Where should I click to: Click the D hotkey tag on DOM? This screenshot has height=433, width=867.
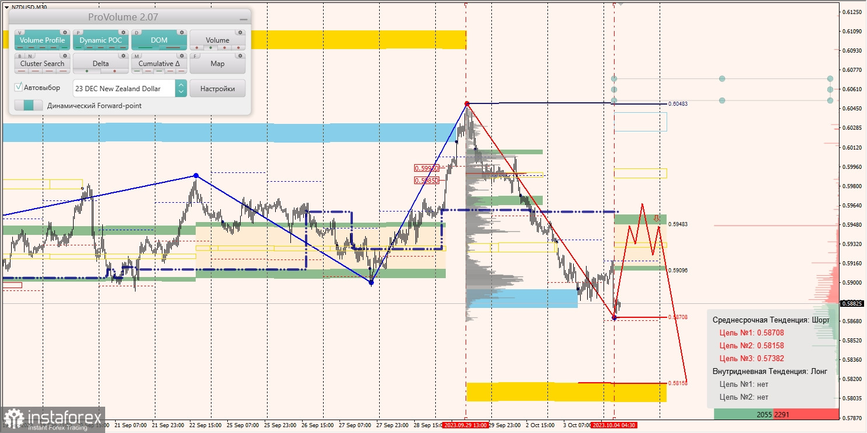137,33
